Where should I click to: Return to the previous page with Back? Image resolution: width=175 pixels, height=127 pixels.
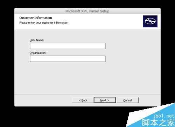click(x=83, y=100)
